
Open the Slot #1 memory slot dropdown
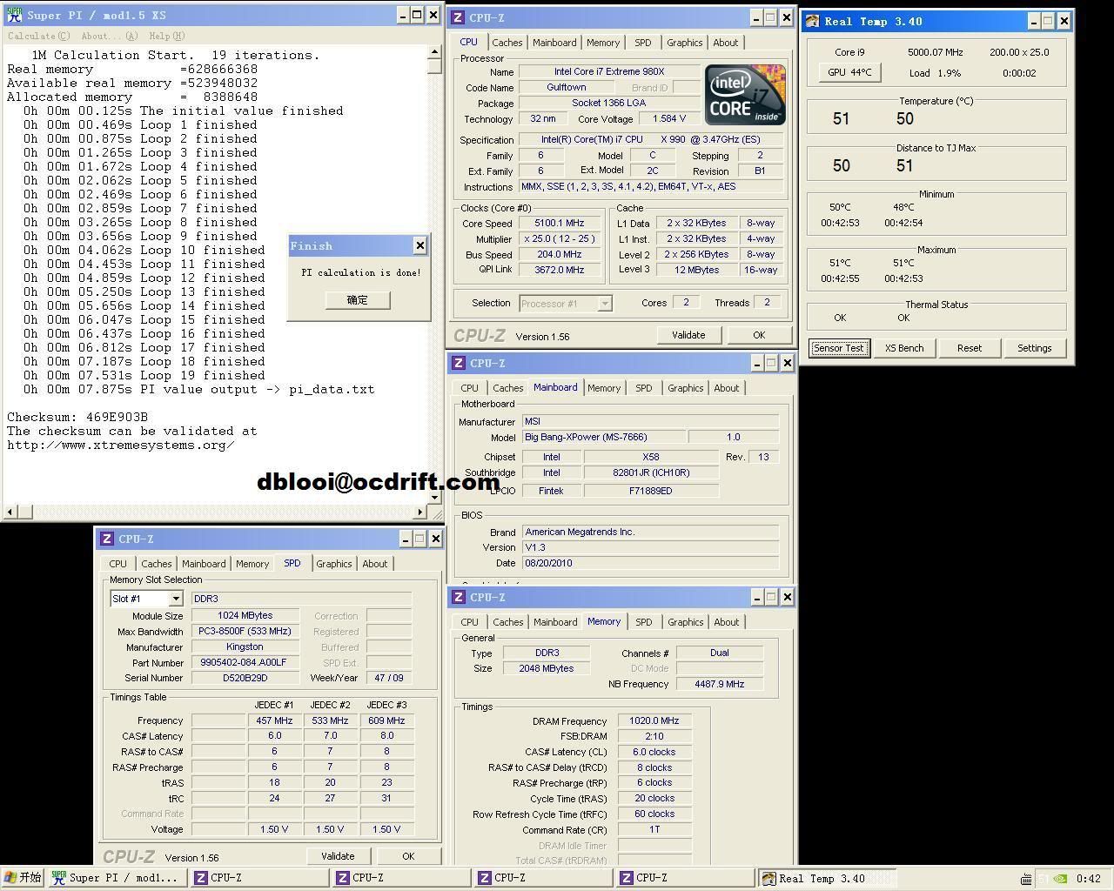[x=176, y=599]
